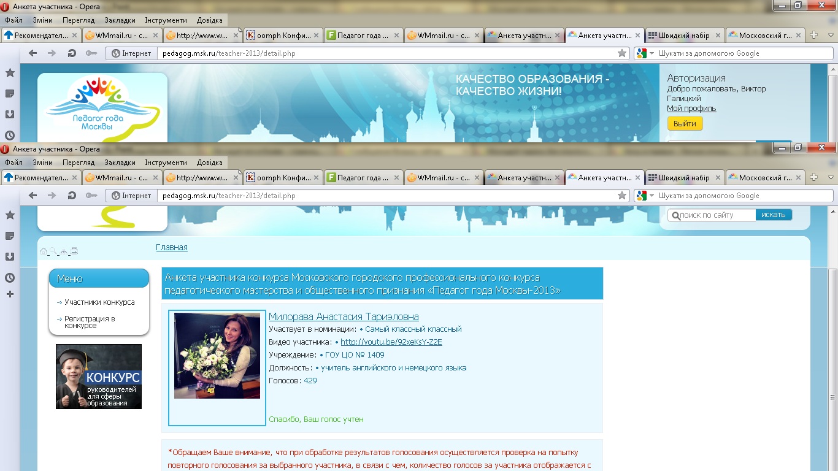Switch to Швидкий набір tab in front window
Viewport: 838px width, 471px height.
pos(685,178)
